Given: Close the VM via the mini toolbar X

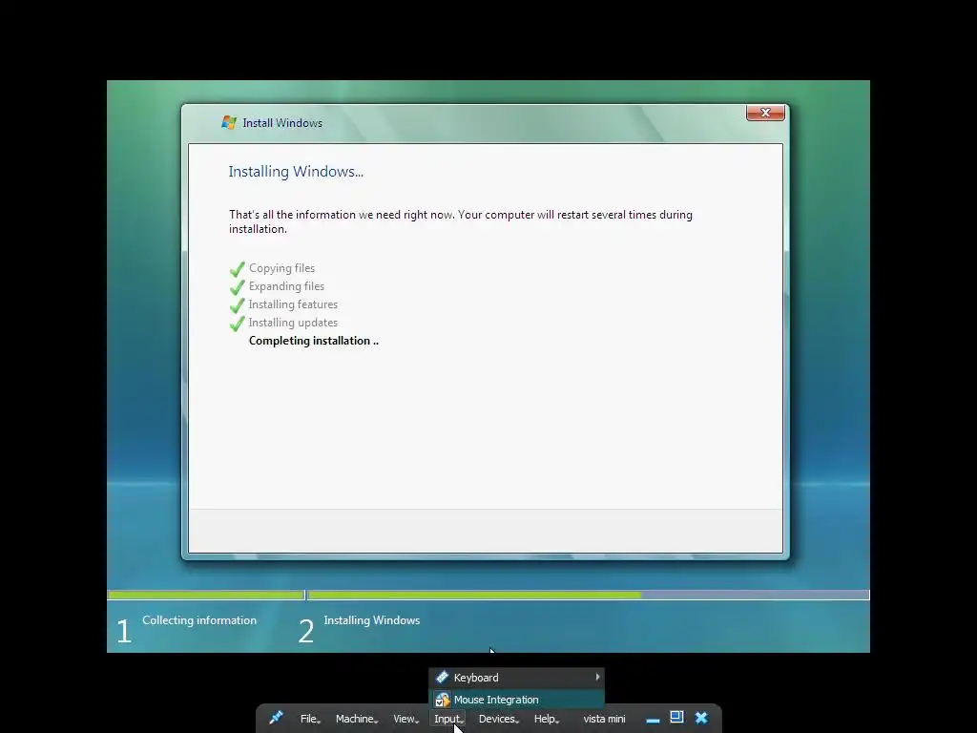Looking at the screenshot, I should tap(701, 718).
